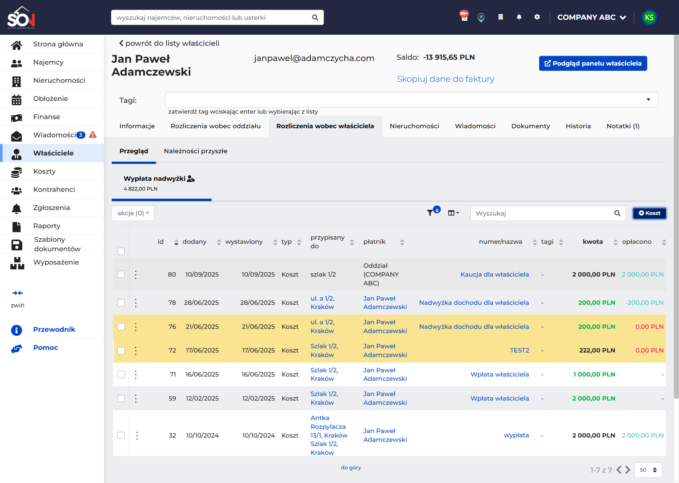The image size is (679, 483).
Task: Open the building icon in top bar
Action: click(500, 17)
